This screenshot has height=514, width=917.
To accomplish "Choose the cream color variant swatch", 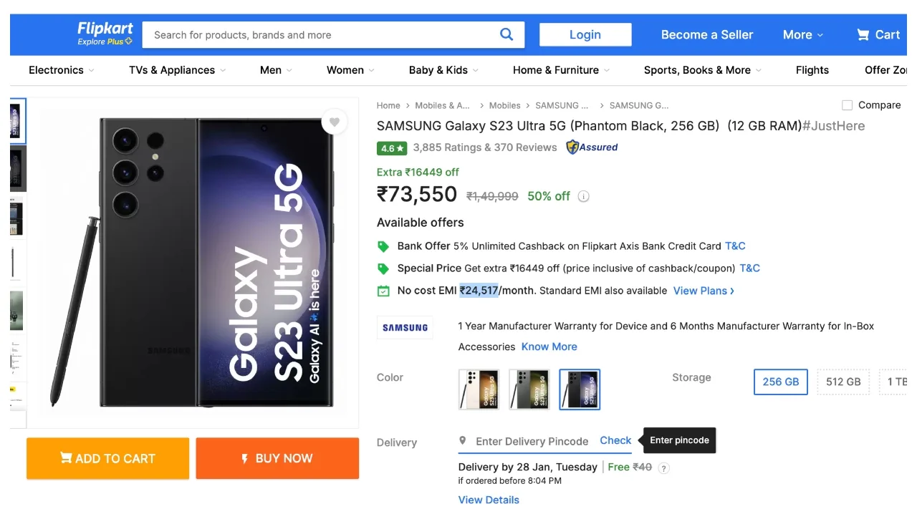I will (x=479, y=389).
